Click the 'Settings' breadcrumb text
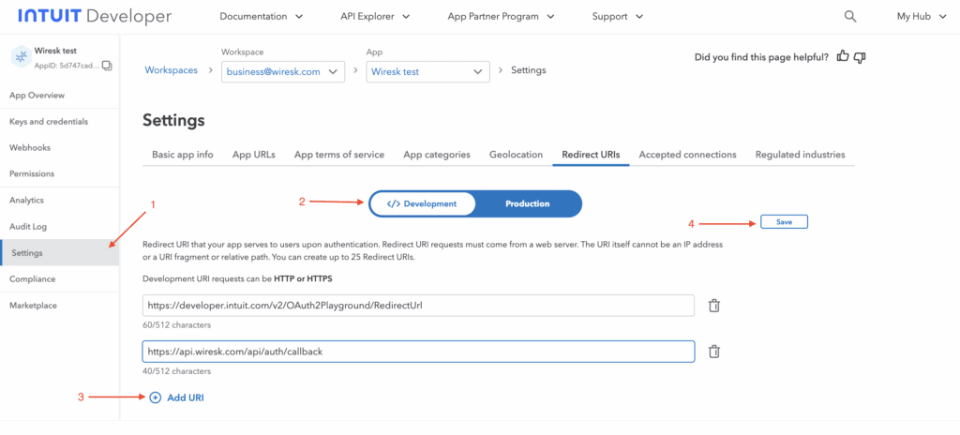960x435 pixels. [529, 70]
